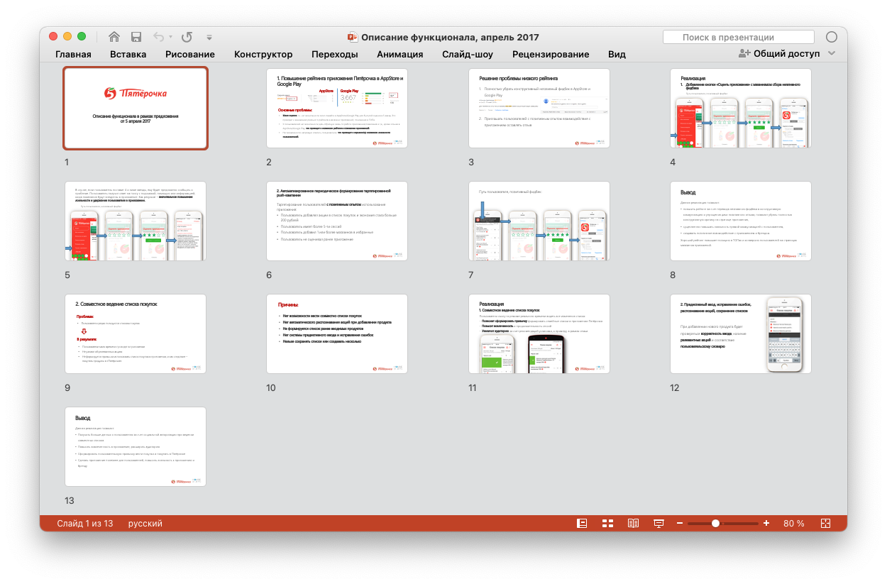
Task: Select slide 9 thumbnail
Action: (136, 334)
